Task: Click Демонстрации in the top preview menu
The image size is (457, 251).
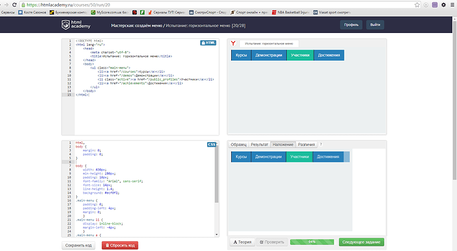Action: [269, 55]
